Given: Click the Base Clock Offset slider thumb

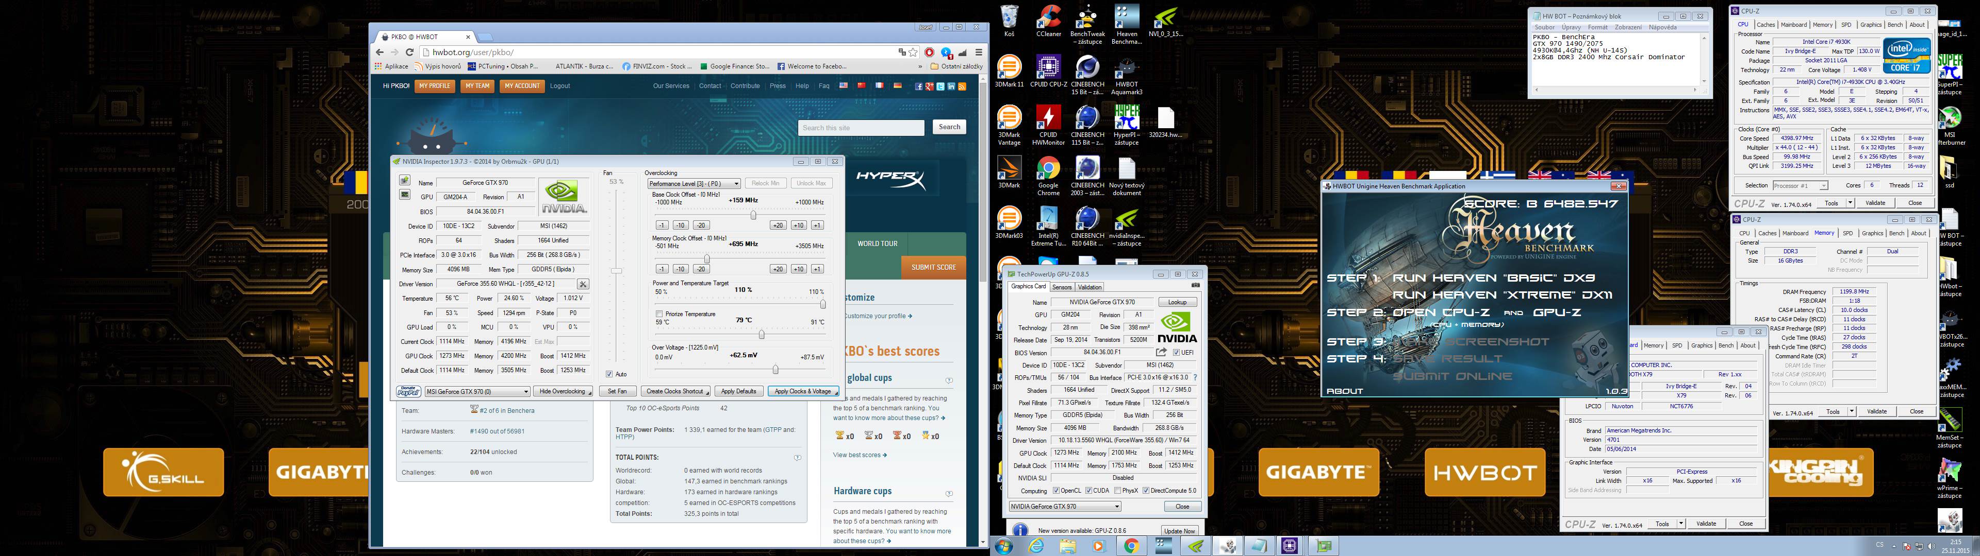Looking at the screenshot, I should click(x=753, y=215).
